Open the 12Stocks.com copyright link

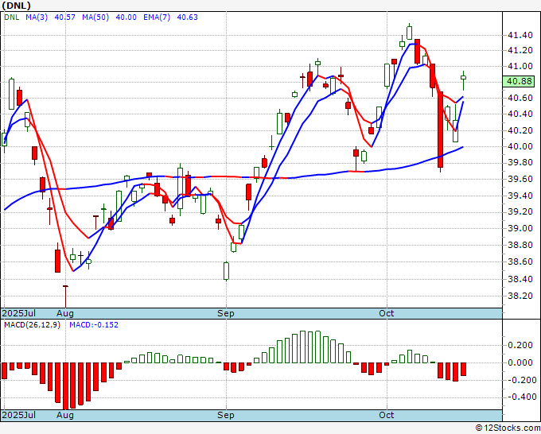pyautogui.click(x=508, y=428)
